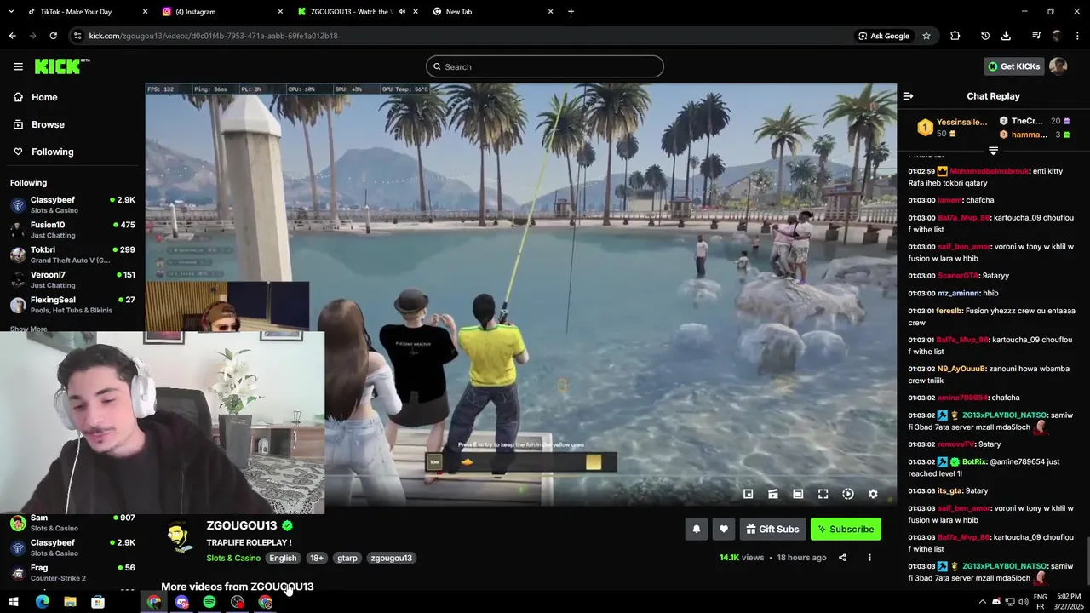Open the Kick hamburger menu
This screenshot has height=613, width=1090.
pyautogui.click(x=18, y=66)
